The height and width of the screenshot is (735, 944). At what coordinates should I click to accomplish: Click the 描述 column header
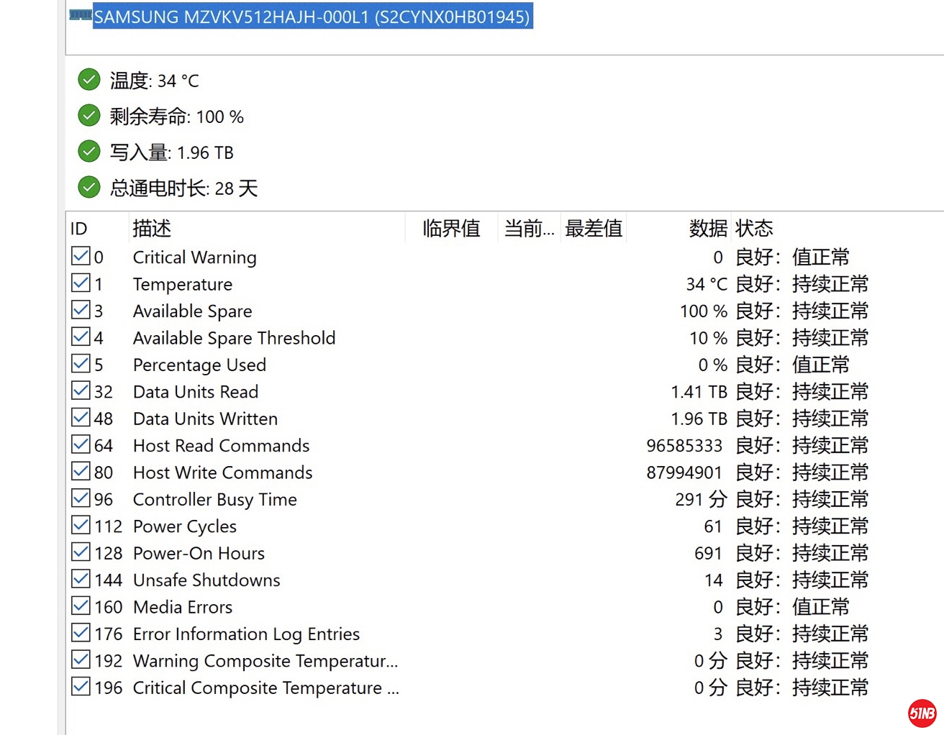tap(152, 229)
